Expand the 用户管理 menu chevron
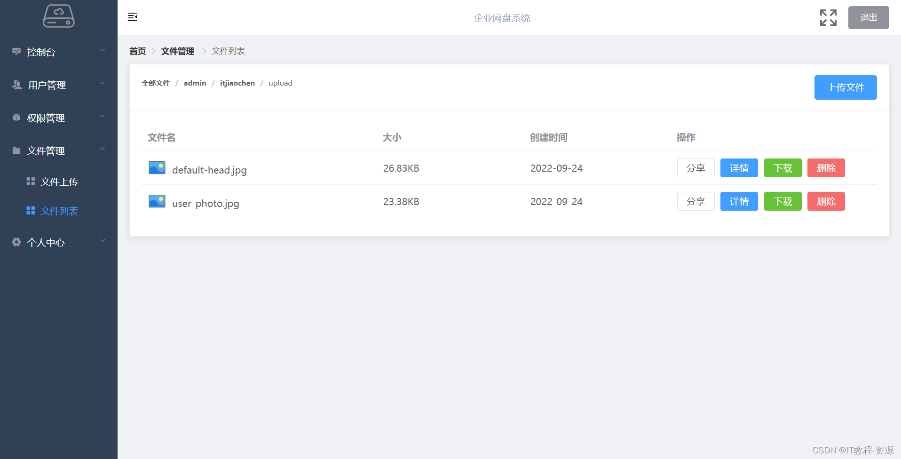The width and height of the screenshot is (901, 459). [x=103, y=83]
